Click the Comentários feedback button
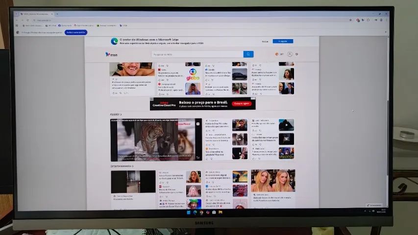418x235 pixels. coord(374,206)
